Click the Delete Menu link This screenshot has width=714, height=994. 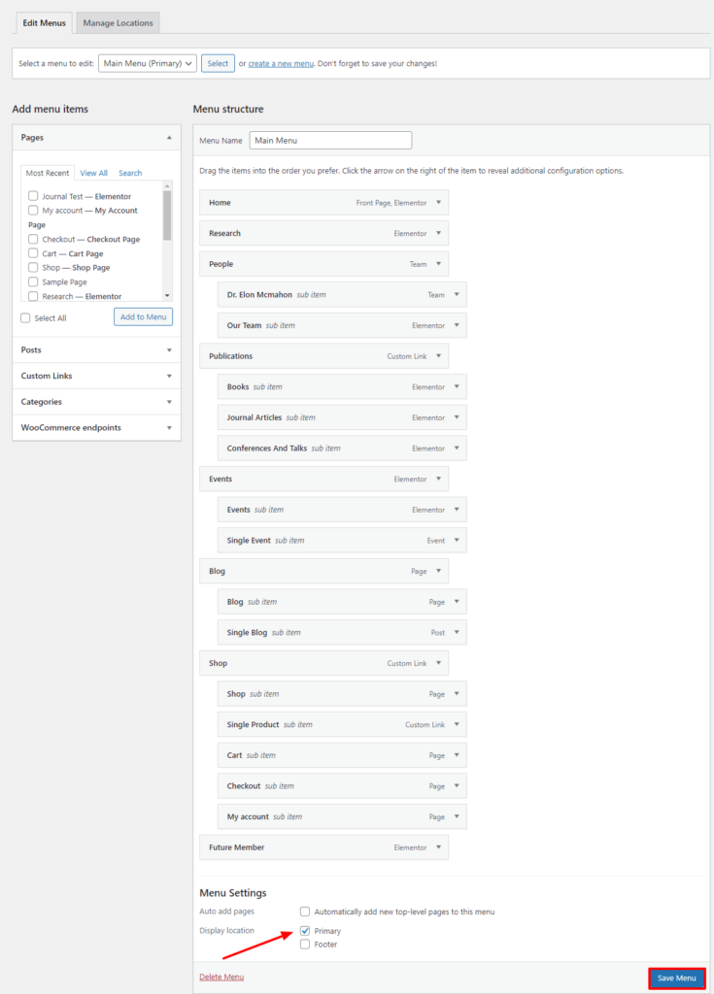(x=221, y=977)
